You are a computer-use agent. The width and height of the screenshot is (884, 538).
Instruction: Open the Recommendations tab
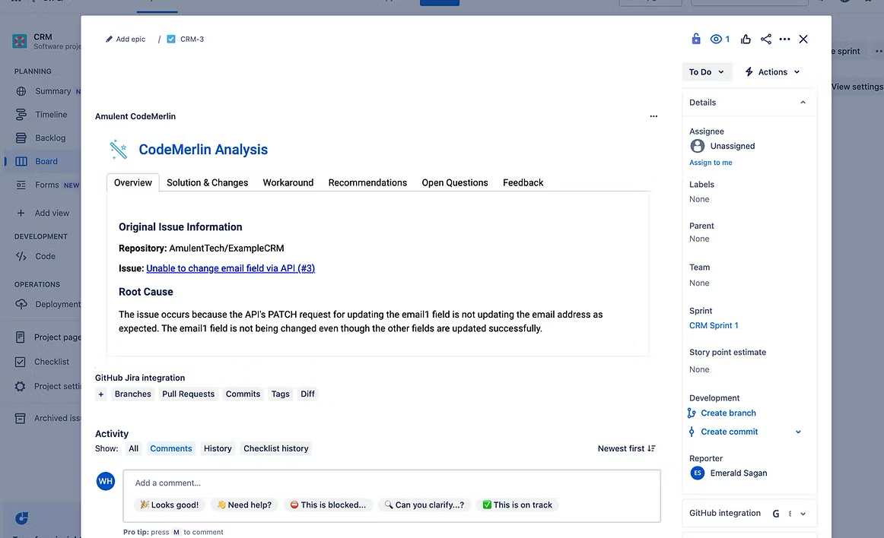pos(367,182)
